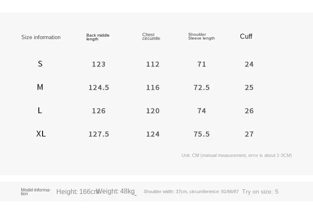Select the Back middle length column header

(x=98, y=37)
